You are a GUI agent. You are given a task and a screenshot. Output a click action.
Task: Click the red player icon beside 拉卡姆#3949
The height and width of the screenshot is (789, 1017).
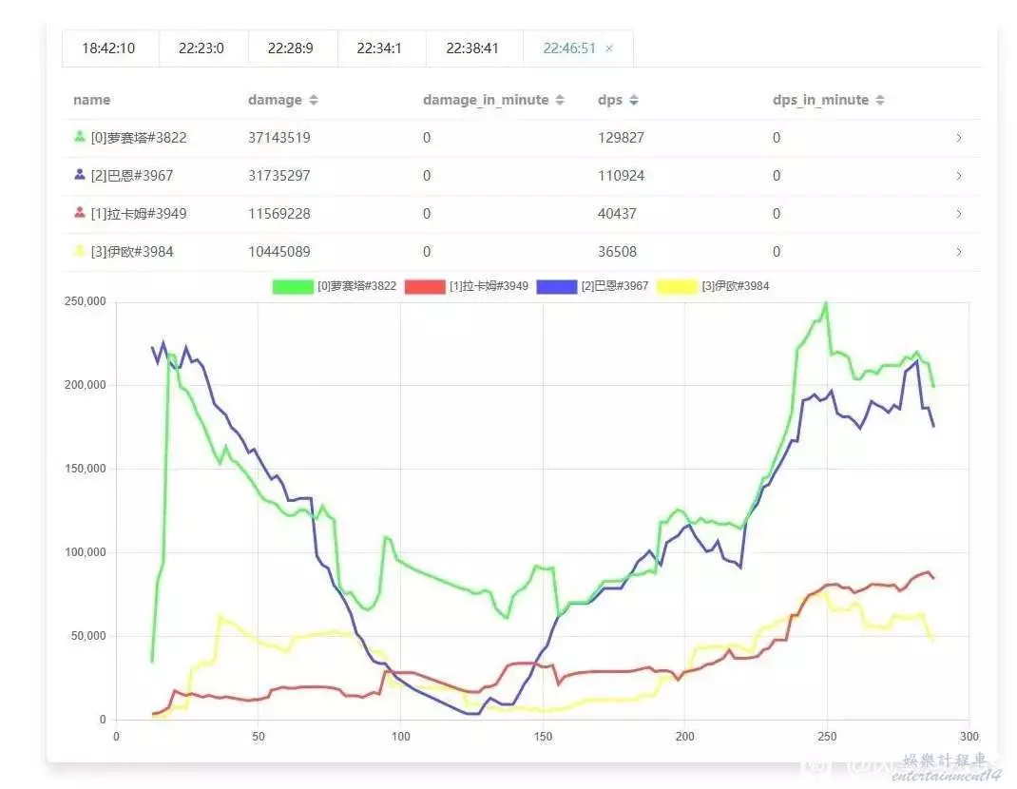point(80,213)
